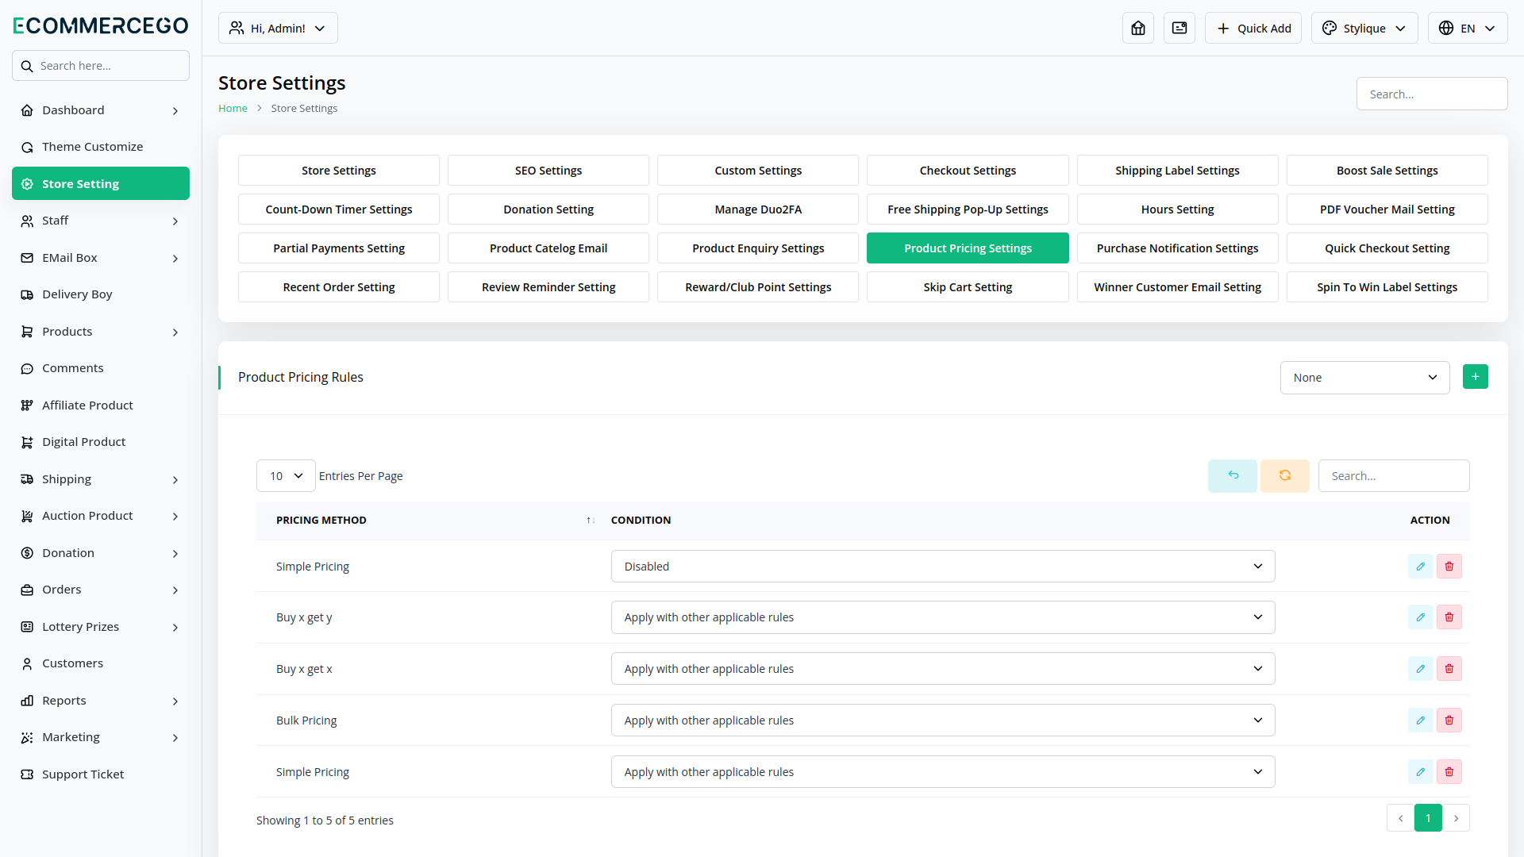Sort by the Pricing Method column arrows

tap(591, 521)
